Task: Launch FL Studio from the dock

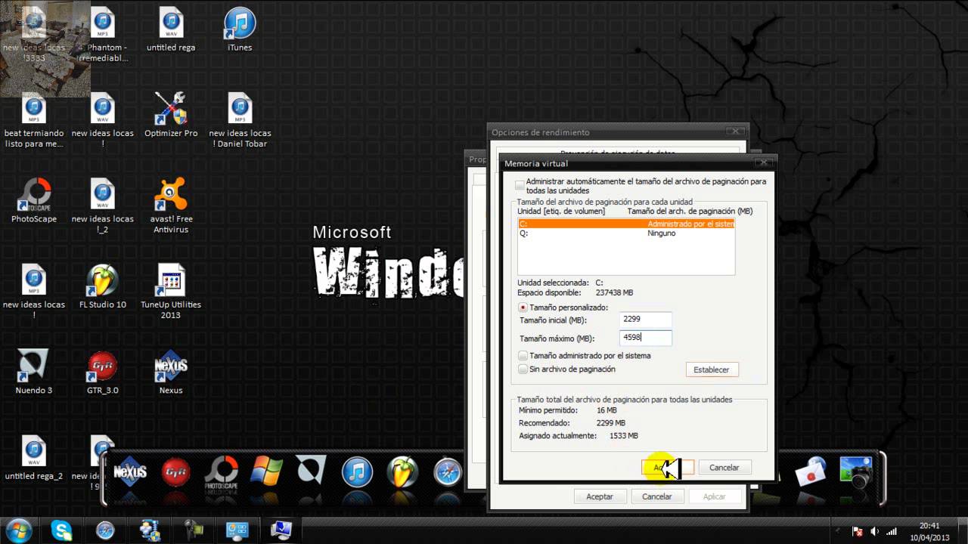Action: 402,472
